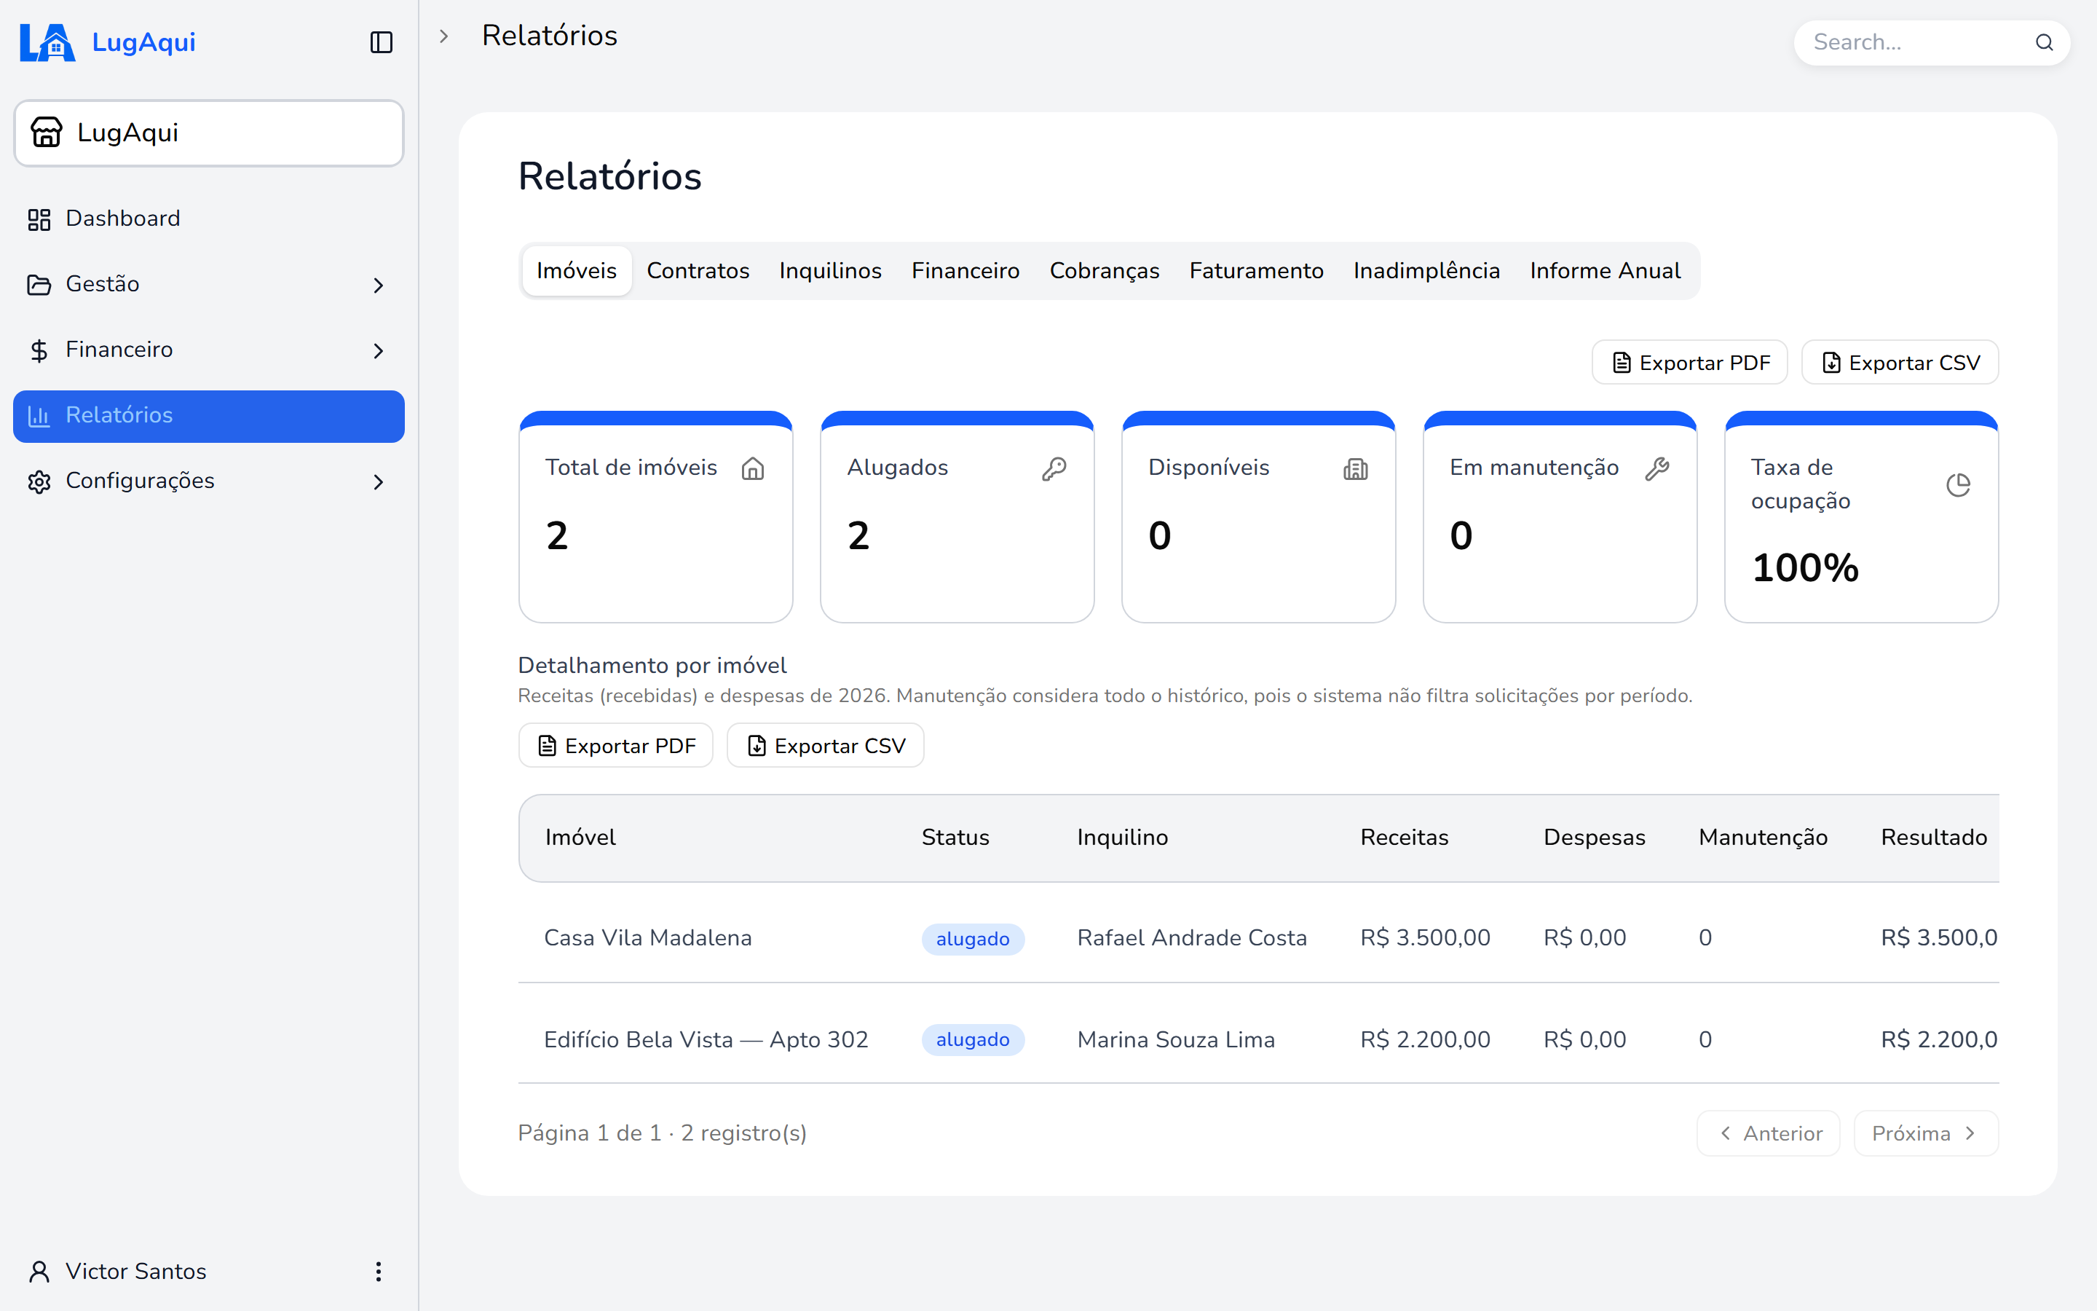
Task: Click the building icon on Disponíveis card
Action: tap(1355, 469)
